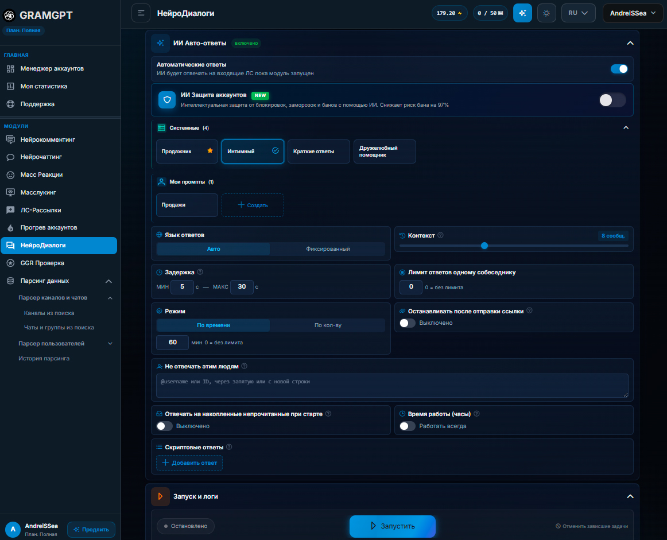This screenshot has height=540, width=667.
Task: Click the GGR Проверка star icon
Action: [x=11, y=263]
